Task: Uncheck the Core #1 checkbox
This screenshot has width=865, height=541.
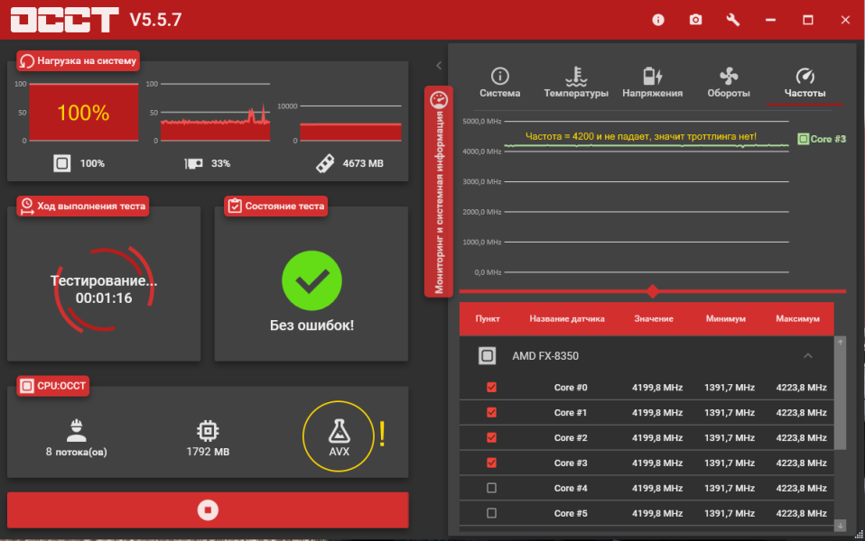Action: [491, 413]
